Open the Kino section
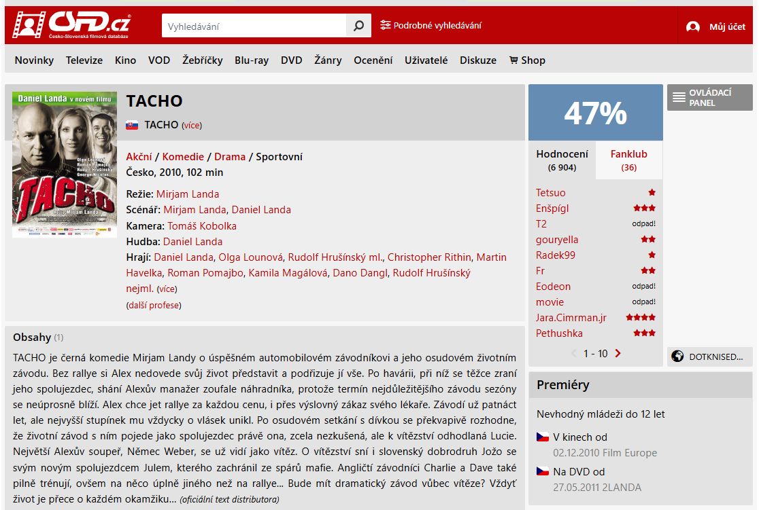 tap(125, 60)
